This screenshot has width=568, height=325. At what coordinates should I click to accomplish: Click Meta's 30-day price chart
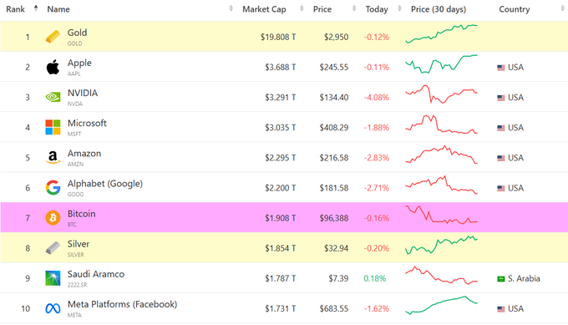tap(441, 306)
